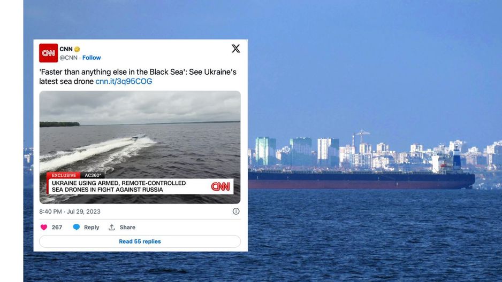The image size is (502, 282).
Task: Open the X logo icon
Action: pos(235,49)
